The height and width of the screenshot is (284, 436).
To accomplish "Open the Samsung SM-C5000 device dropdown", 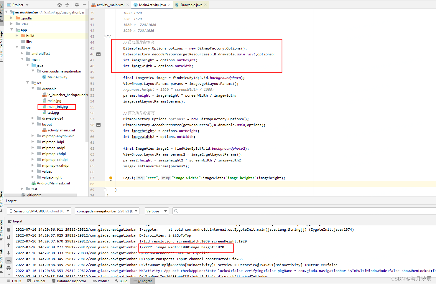I will 39,211.
